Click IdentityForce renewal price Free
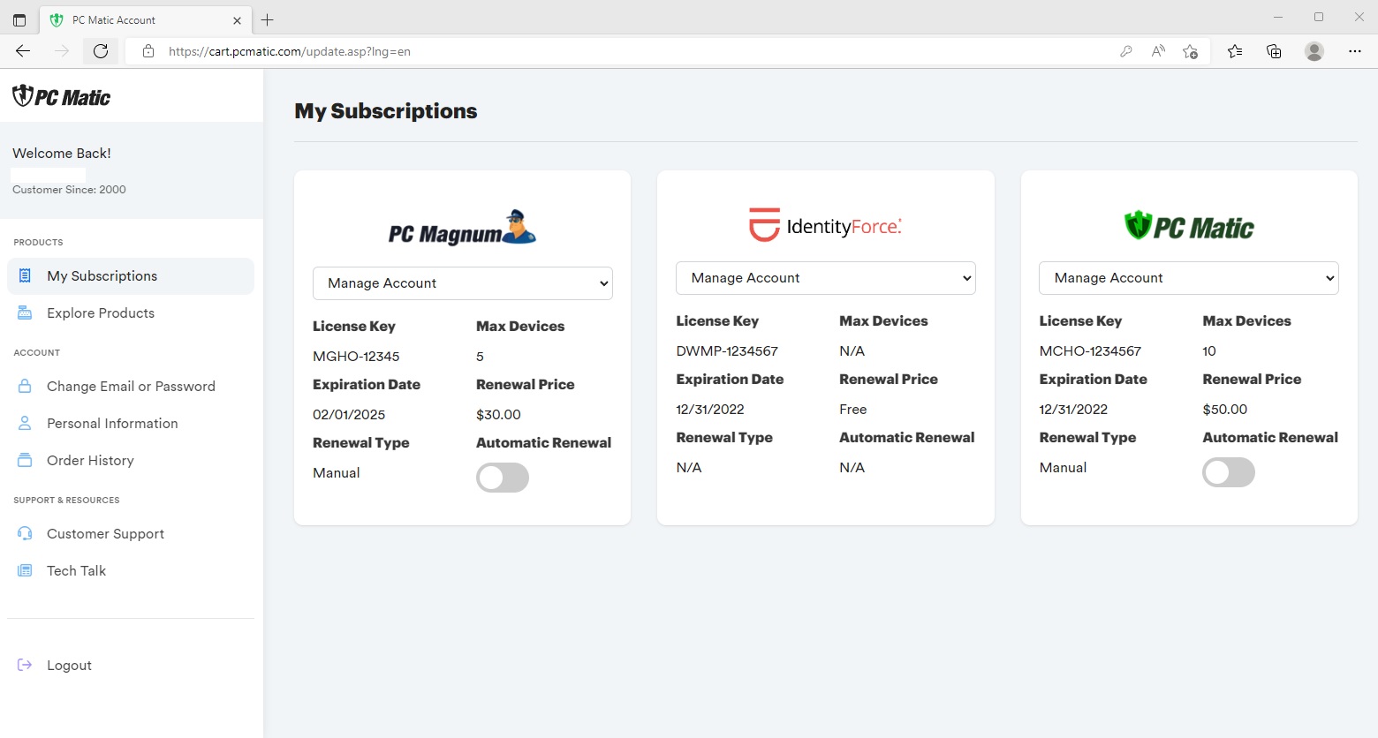The image size is (1378, 738). (x=853, y=410)
